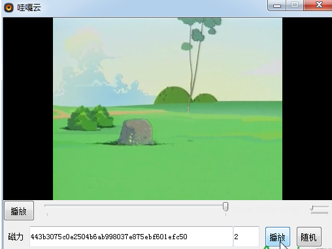Click the 哇嘎云 app icon in title bar
The height and width of the screenshot is (249, 332).
click(8, 8)
